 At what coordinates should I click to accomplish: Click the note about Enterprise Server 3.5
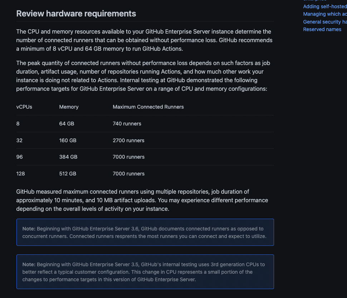[x=145, y=272]
